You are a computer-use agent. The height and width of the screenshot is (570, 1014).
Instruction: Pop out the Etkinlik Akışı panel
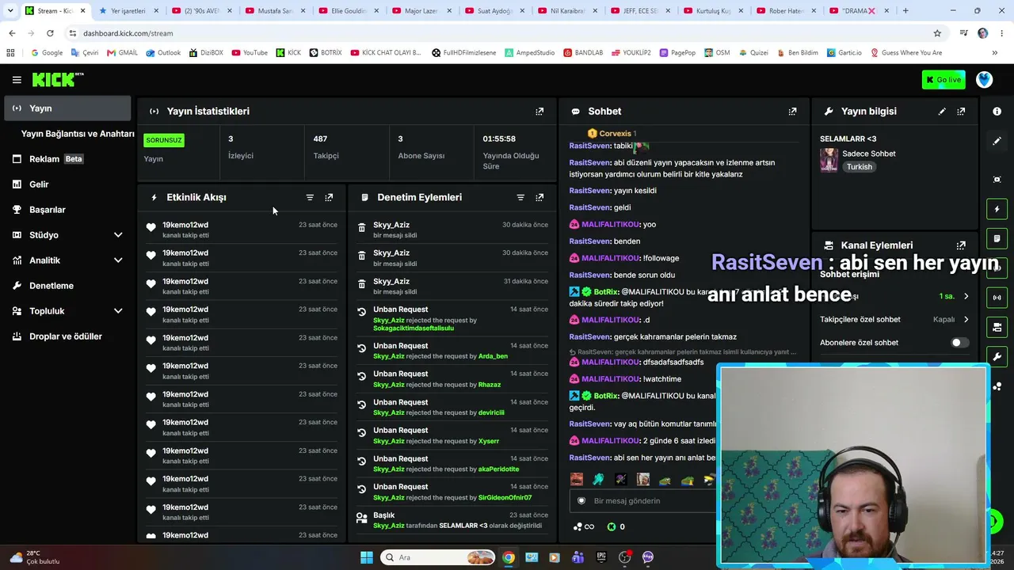(329, 197)
